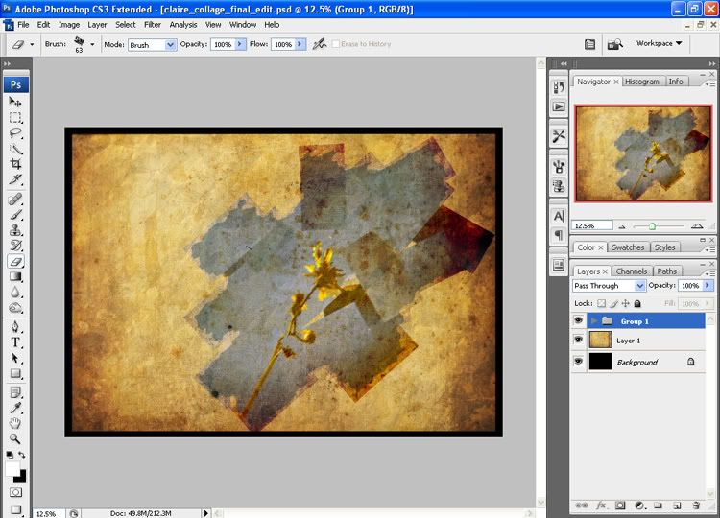Select the Path Selection tool

click(x=15, y=358)
